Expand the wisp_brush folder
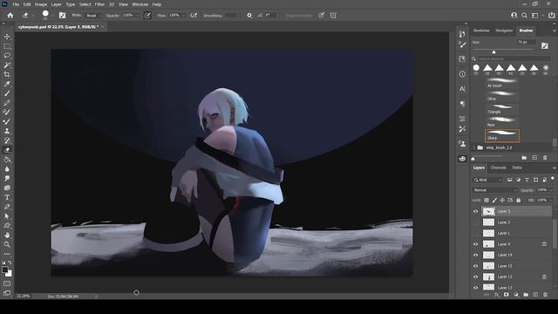Image resolution: width=558 pixels, height=314 pixels. point(474,147)
